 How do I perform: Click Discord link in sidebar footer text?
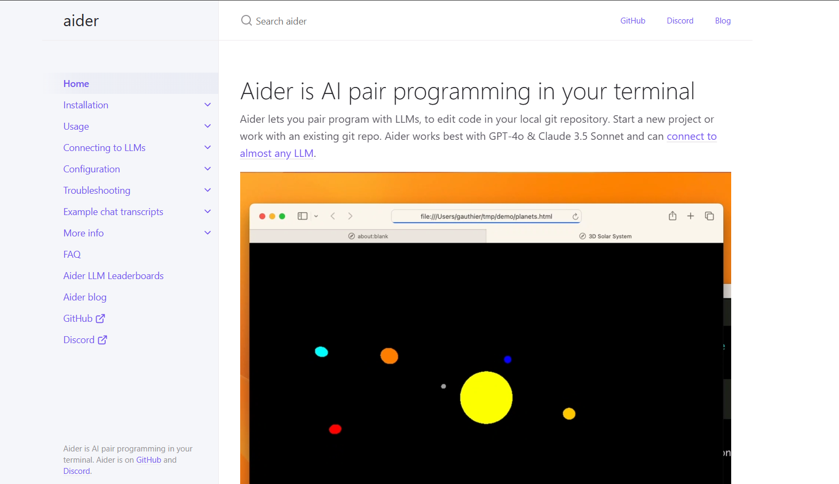tap(77, 471)
